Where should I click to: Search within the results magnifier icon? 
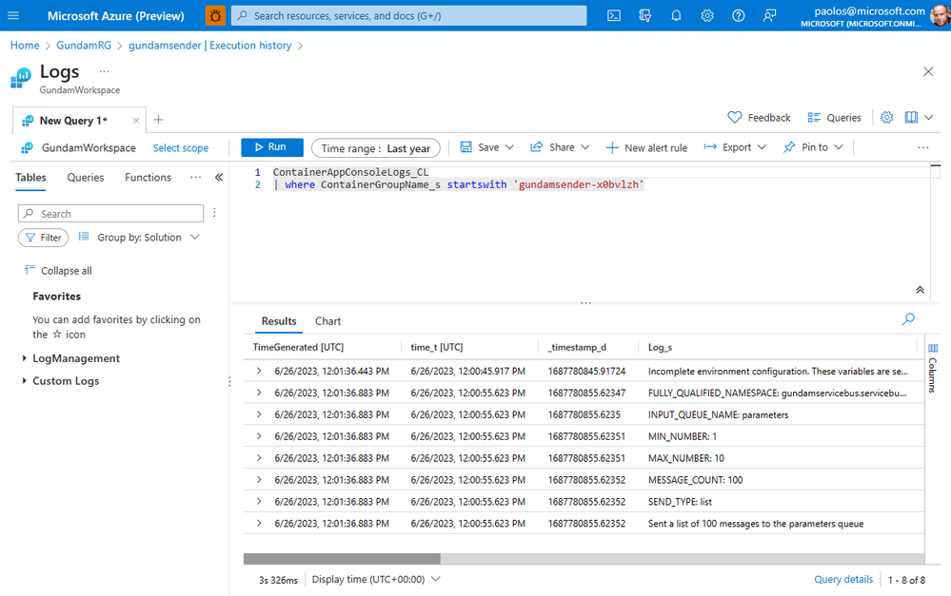[908, 319]
